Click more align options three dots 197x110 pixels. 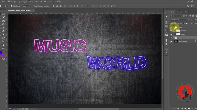coord(88,6)
